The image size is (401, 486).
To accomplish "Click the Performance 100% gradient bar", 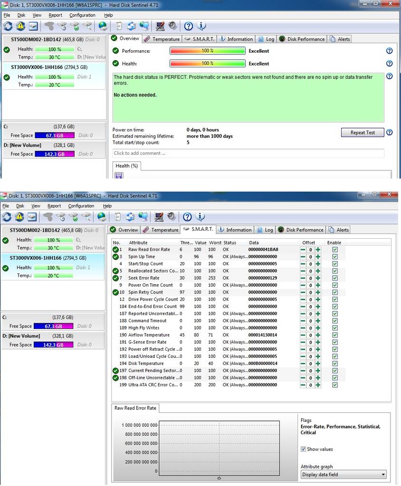I will 208,51.
